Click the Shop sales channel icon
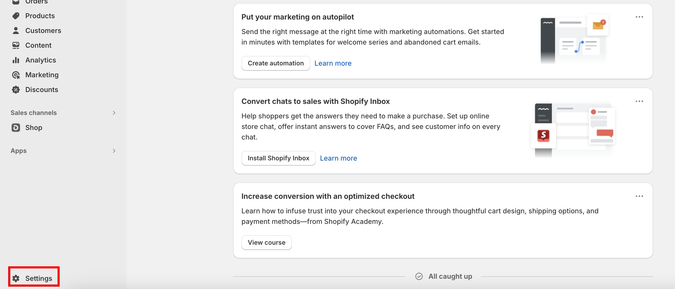This screenshot has width=675, height=289. (16, 128)
